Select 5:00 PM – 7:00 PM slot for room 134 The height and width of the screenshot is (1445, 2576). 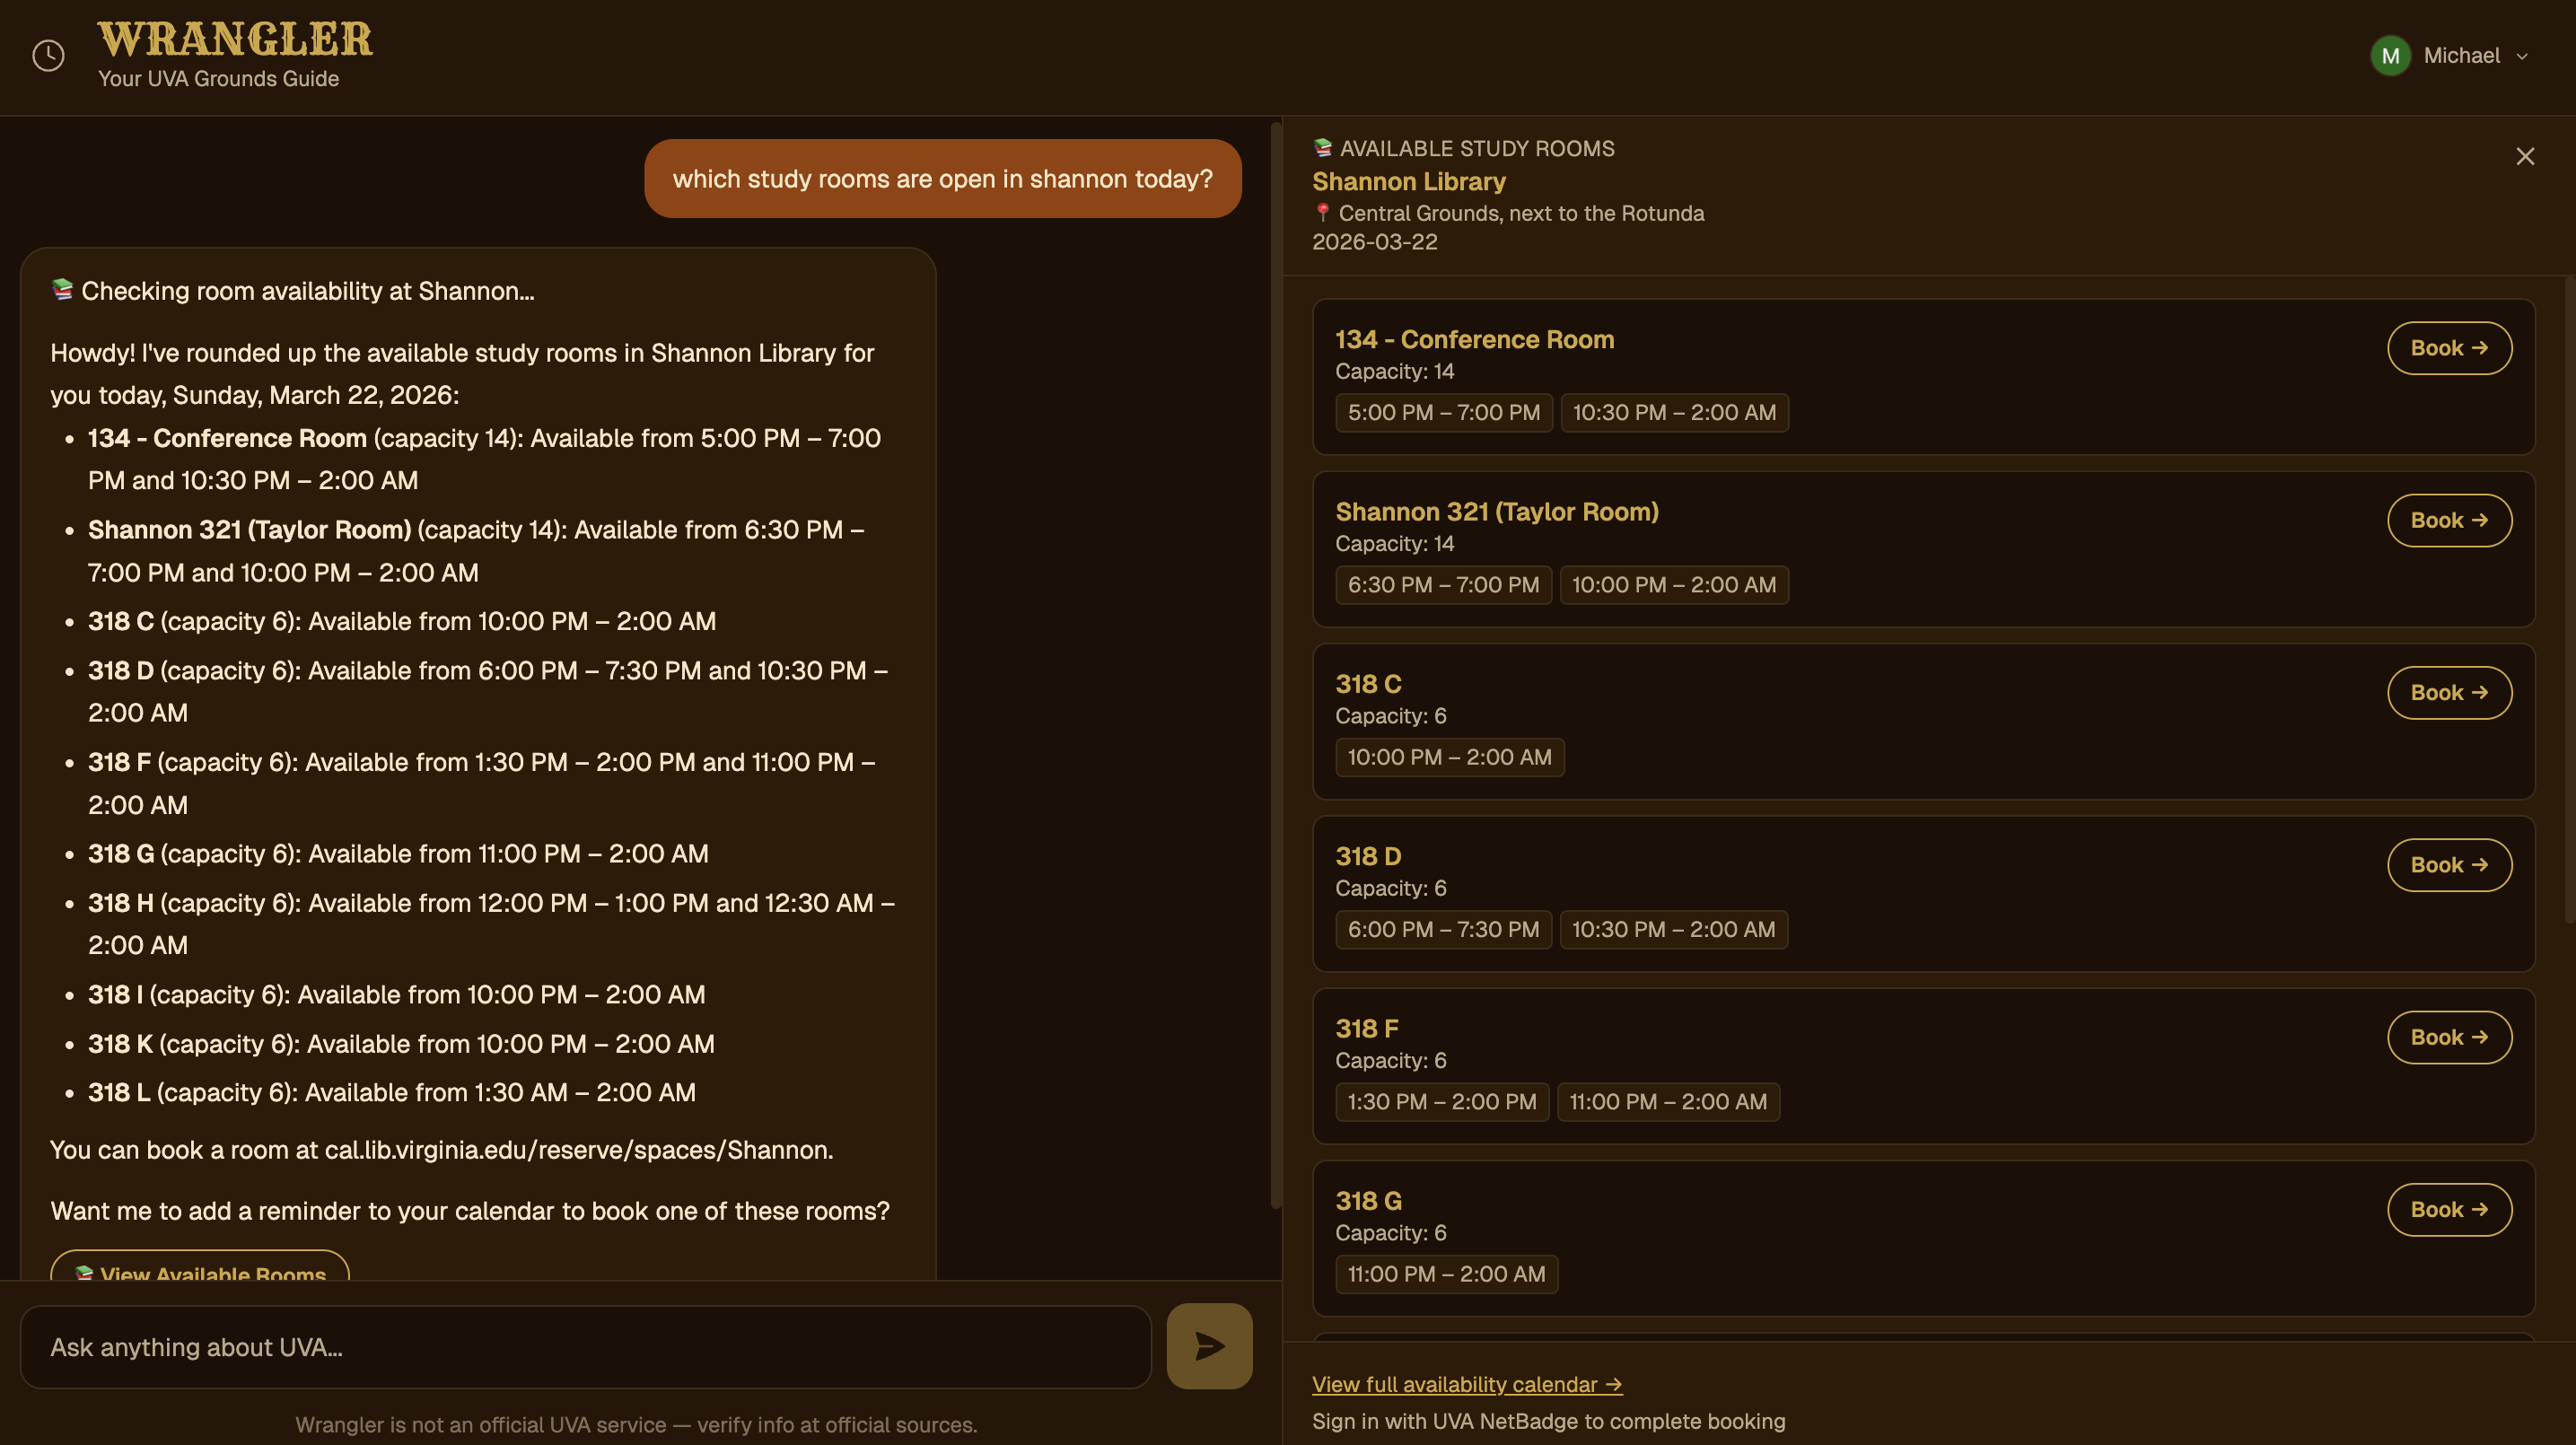point(1443,412)
